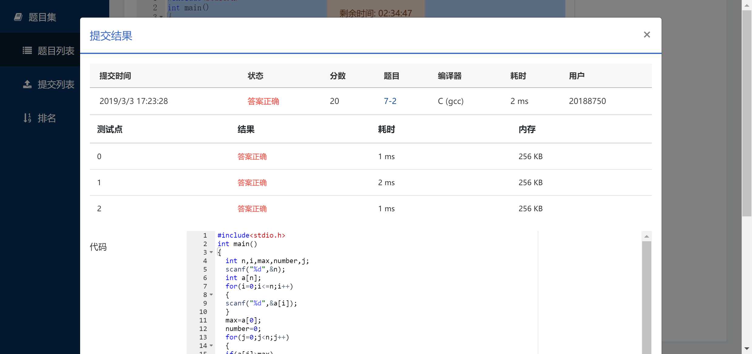Screen dimensions: 752x354
Task: Click the code viewer scrollbar thumb
Action: pyautogui.click(x=647, y=297)
